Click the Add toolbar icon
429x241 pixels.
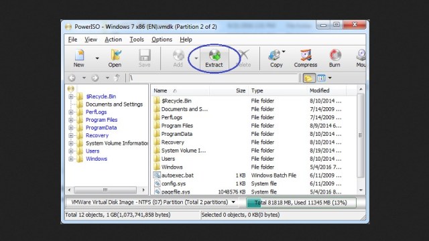pos(178,58)
